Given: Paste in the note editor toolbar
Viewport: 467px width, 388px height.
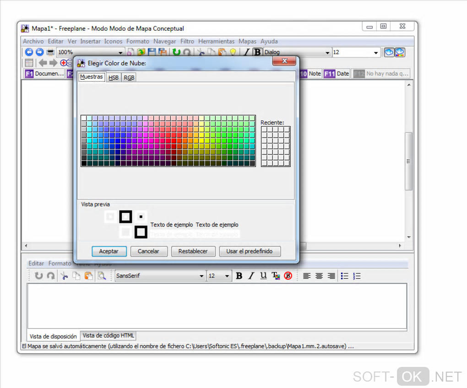Looking at the screenshot, I should [88, 276].
